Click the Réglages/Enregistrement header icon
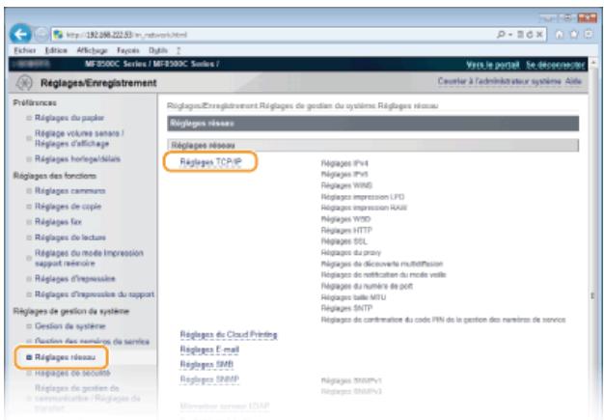Viewport: 604px width, 420px height. [x=24, y=82]
